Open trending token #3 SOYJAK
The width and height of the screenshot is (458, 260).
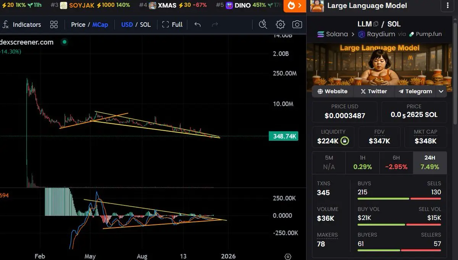90,5
